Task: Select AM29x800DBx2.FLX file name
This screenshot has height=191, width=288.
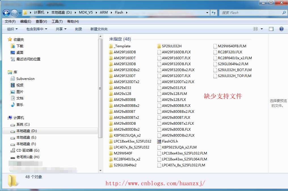Action: coord(178,135)
